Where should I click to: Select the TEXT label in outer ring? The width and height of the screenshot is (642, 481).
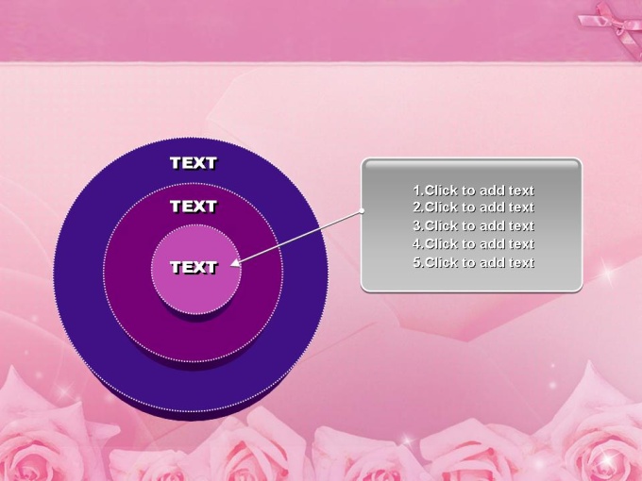[194, 163]
